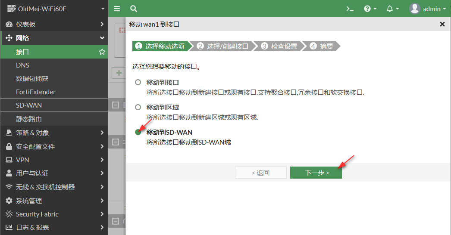Open the admin user menu

(x=427, y=9)
